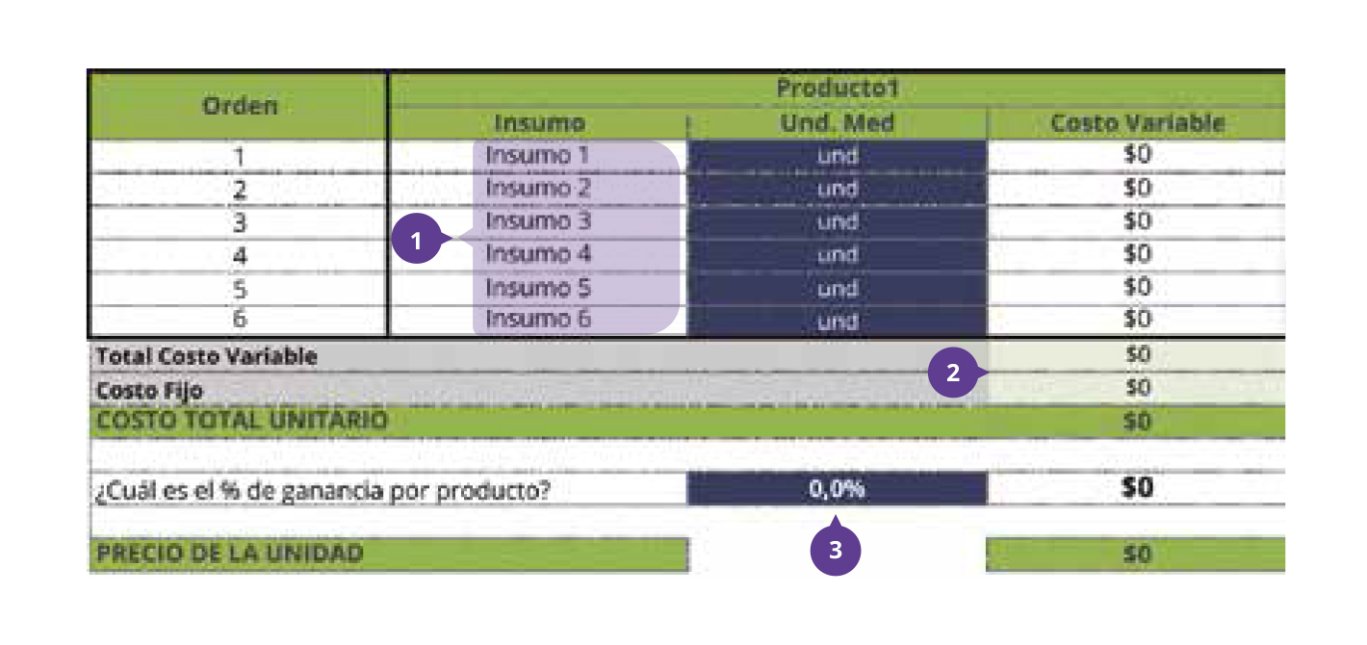
Task: Click the 0,0% profit percentage cell
Action: point(837,489)
